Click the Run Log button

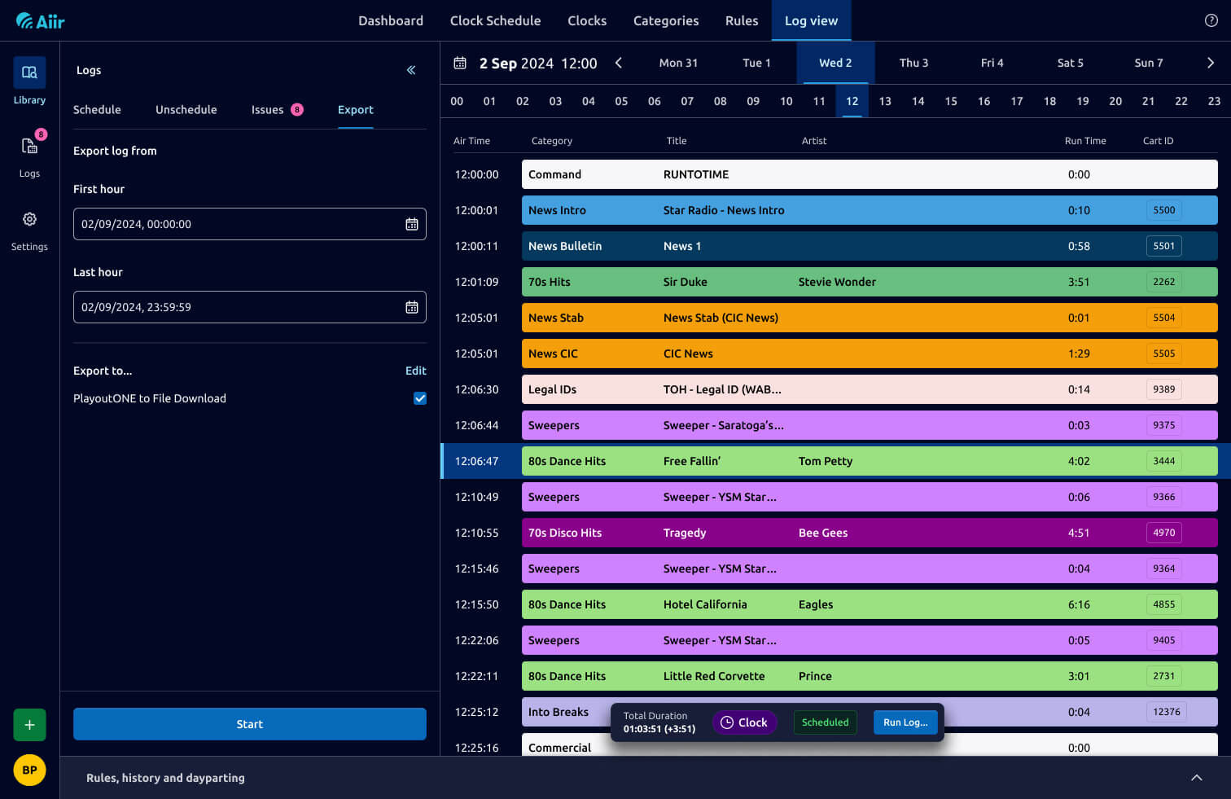tap(905, 722)
